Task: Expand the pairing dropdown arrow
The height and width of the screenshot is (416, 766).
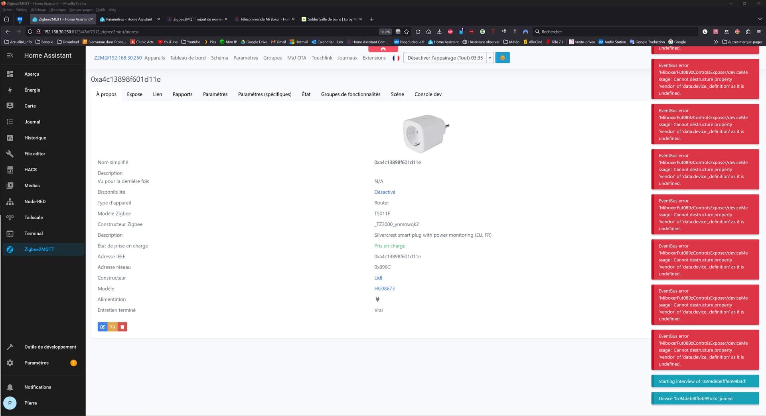Action: point(490,58)
